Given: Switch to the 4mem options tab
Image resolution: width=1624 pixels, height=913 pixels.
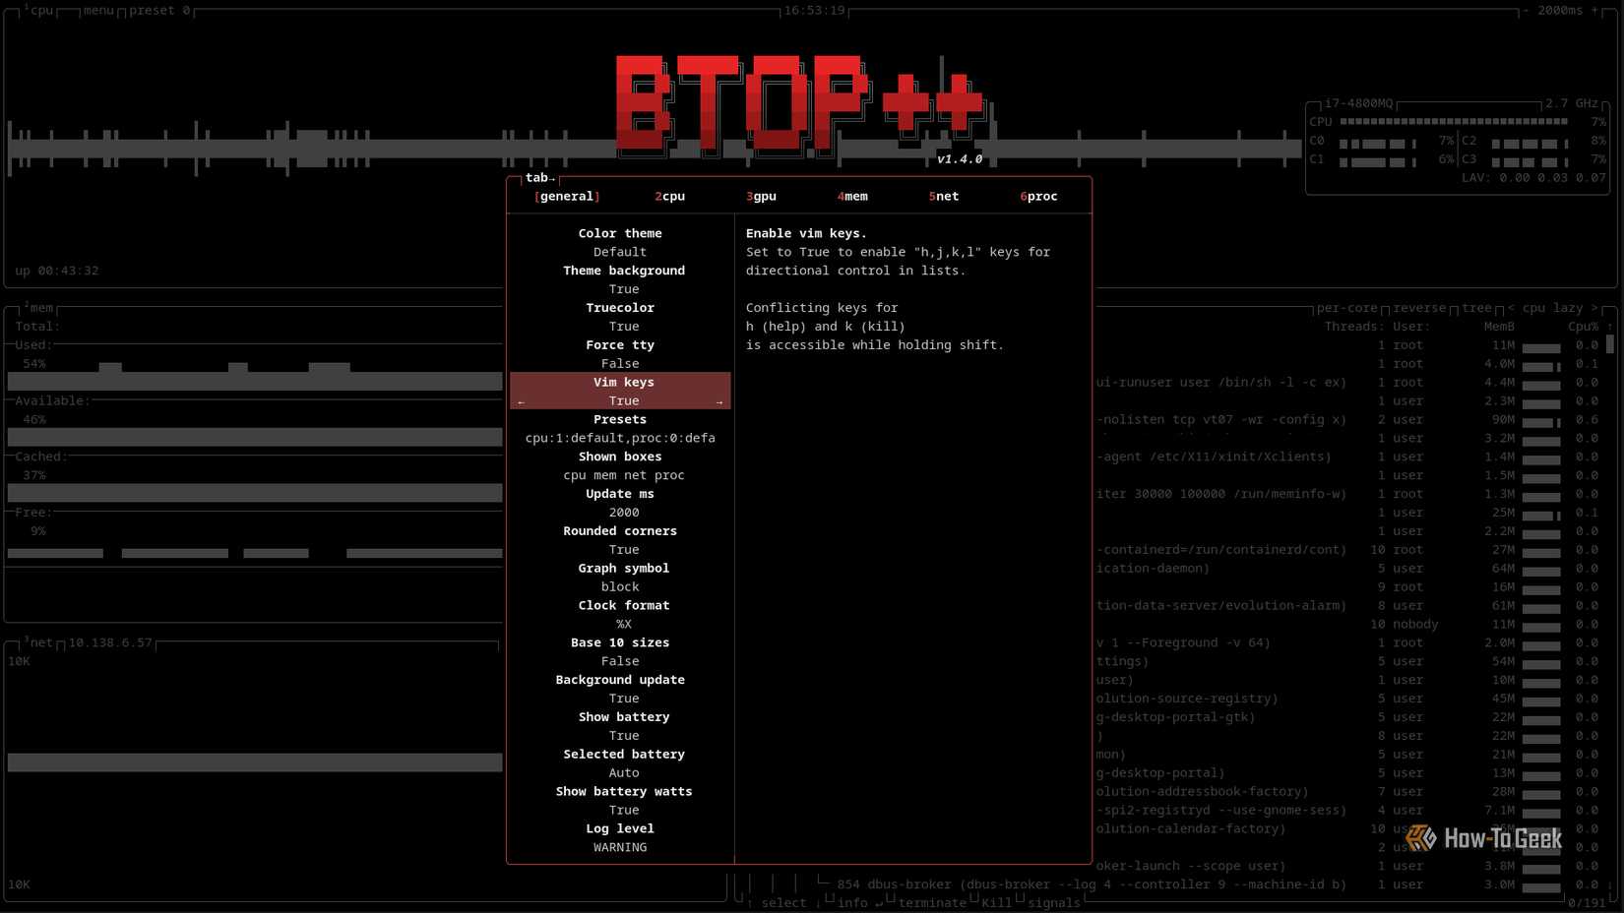Looking at the screenshot, I should tap(852, 196).
